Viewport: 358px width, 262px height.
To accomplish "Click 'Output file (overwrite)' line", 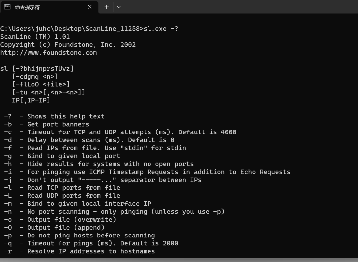I will 60,220.
